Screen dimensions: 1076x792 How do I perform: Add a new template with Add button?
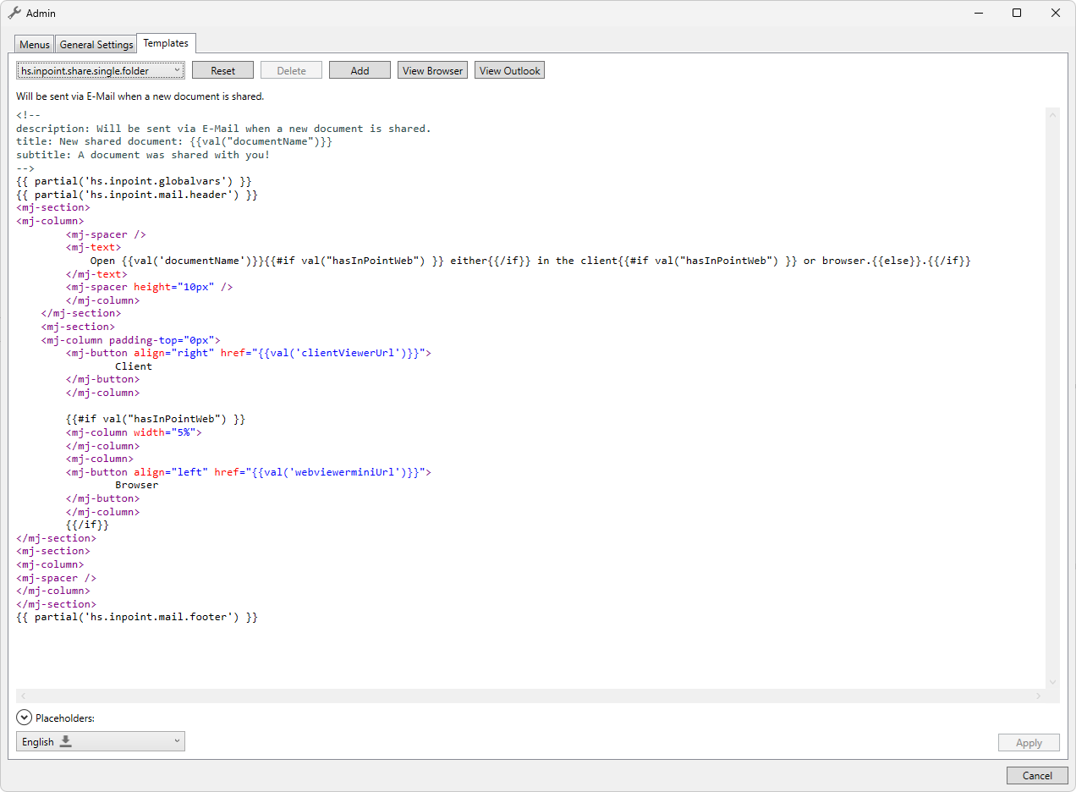(x=360, y=71)
